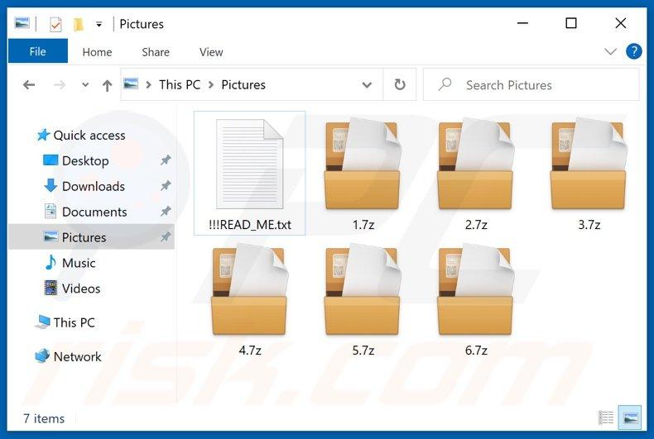The image size is (654, 439).
Task: Open Desktop in the sidebar
Action: pyautogui.click(x=85, y=160)
